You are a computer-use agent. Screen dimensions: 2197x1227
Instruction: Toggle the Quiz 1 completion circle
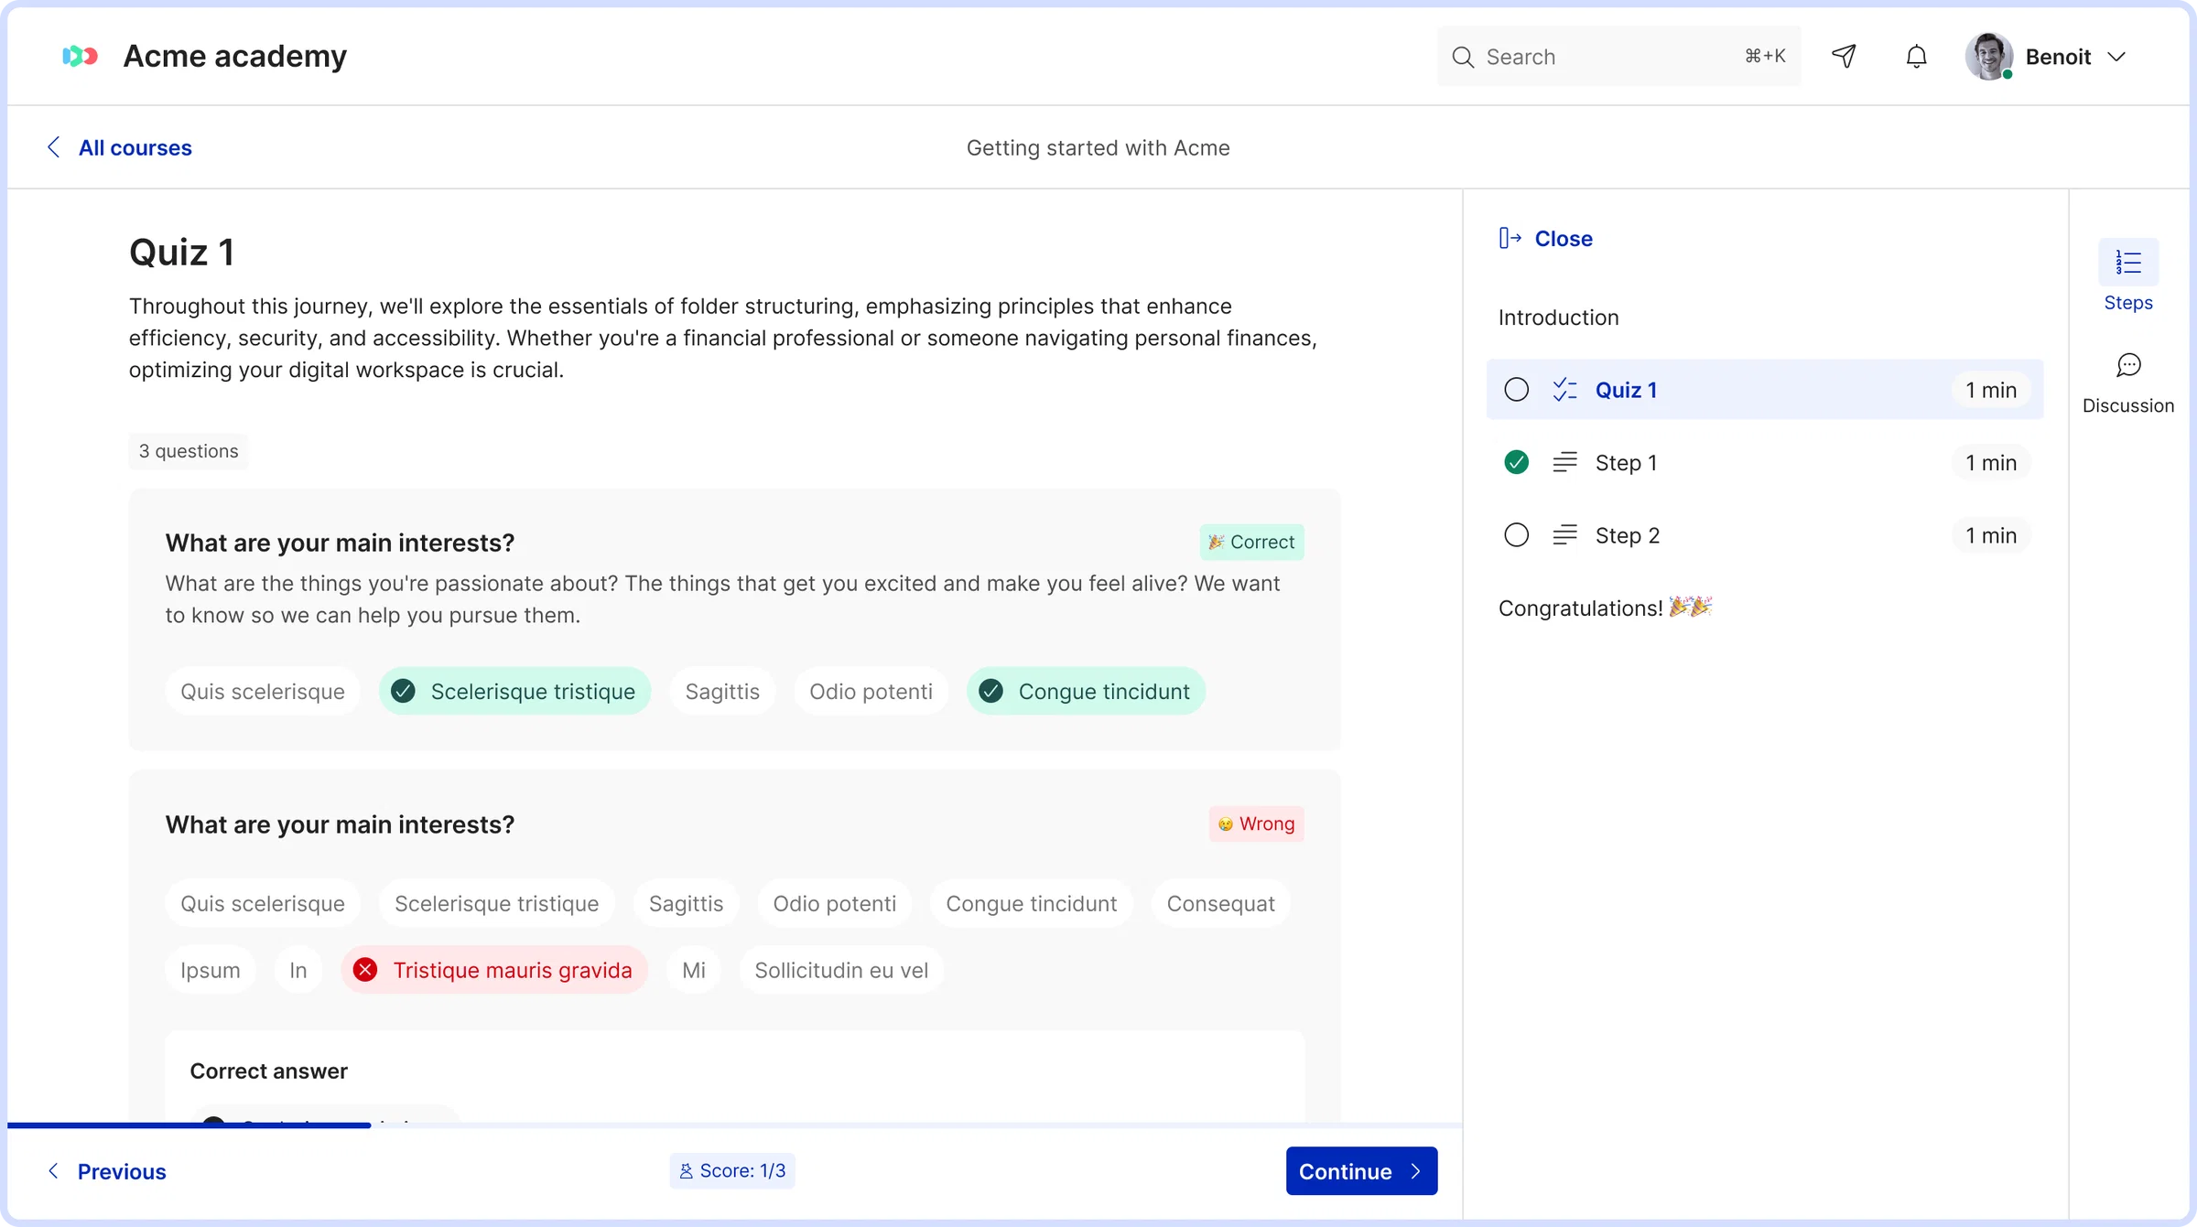tap(1517, 390)
